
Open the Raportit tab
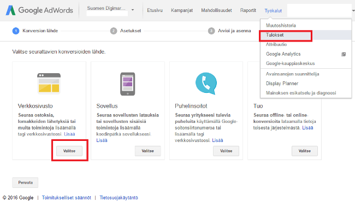click(248, 10)
